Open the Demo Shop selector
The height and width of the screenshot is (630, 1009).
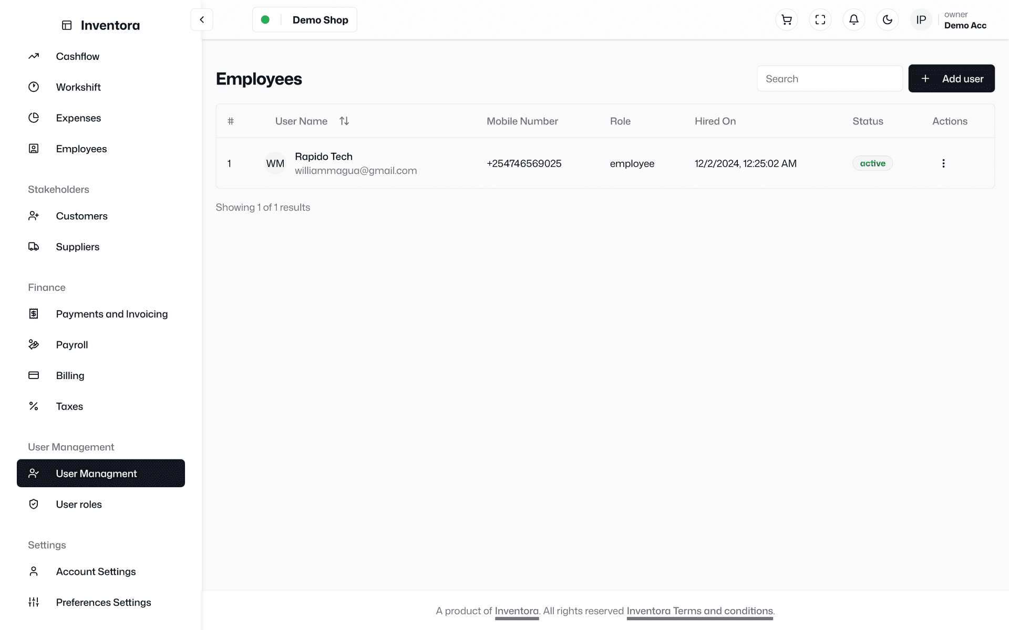pos(305,20)
